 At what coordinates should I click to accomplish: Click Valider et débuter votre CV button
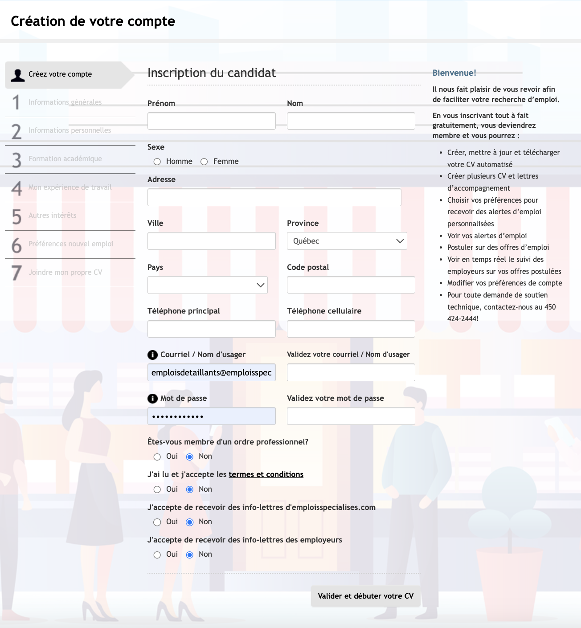tap(366, 596)
